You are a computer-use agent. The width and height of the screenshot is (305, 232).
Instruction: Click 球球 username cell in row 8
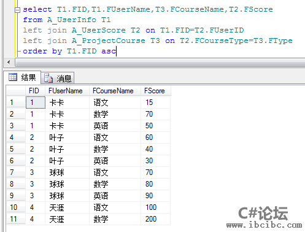67,184
